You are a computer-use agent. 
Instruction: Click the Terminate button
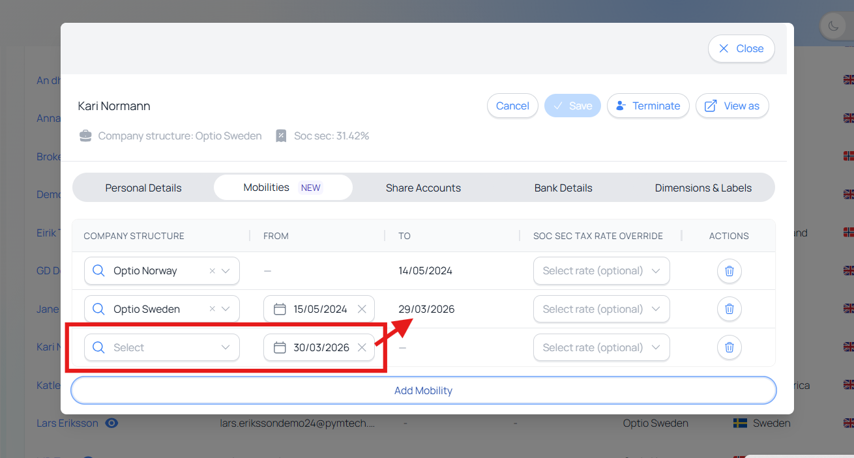[648, 106]
